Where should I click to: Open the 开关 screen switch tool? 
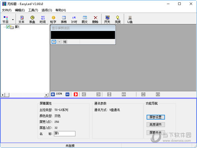pyautogui.click(x=107, y=19)
